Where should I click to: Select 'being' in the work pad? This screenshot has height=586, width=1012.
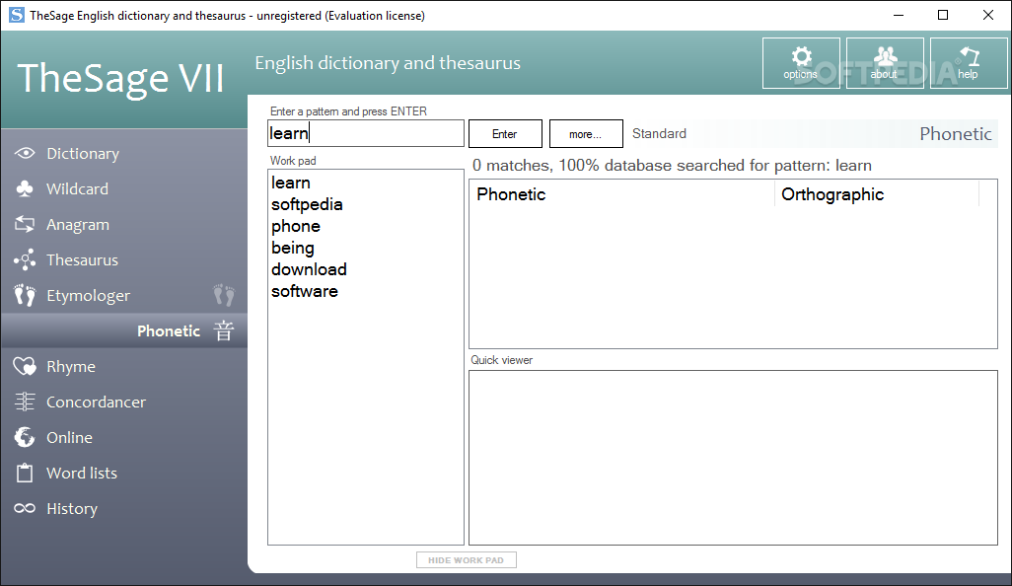tap(292, 248)
